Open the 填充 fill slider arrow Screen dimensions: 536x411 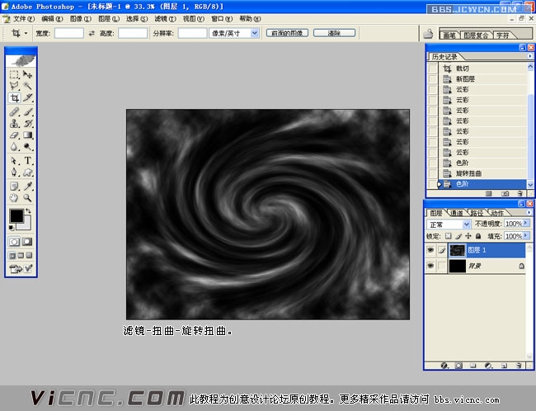(526, 236)
